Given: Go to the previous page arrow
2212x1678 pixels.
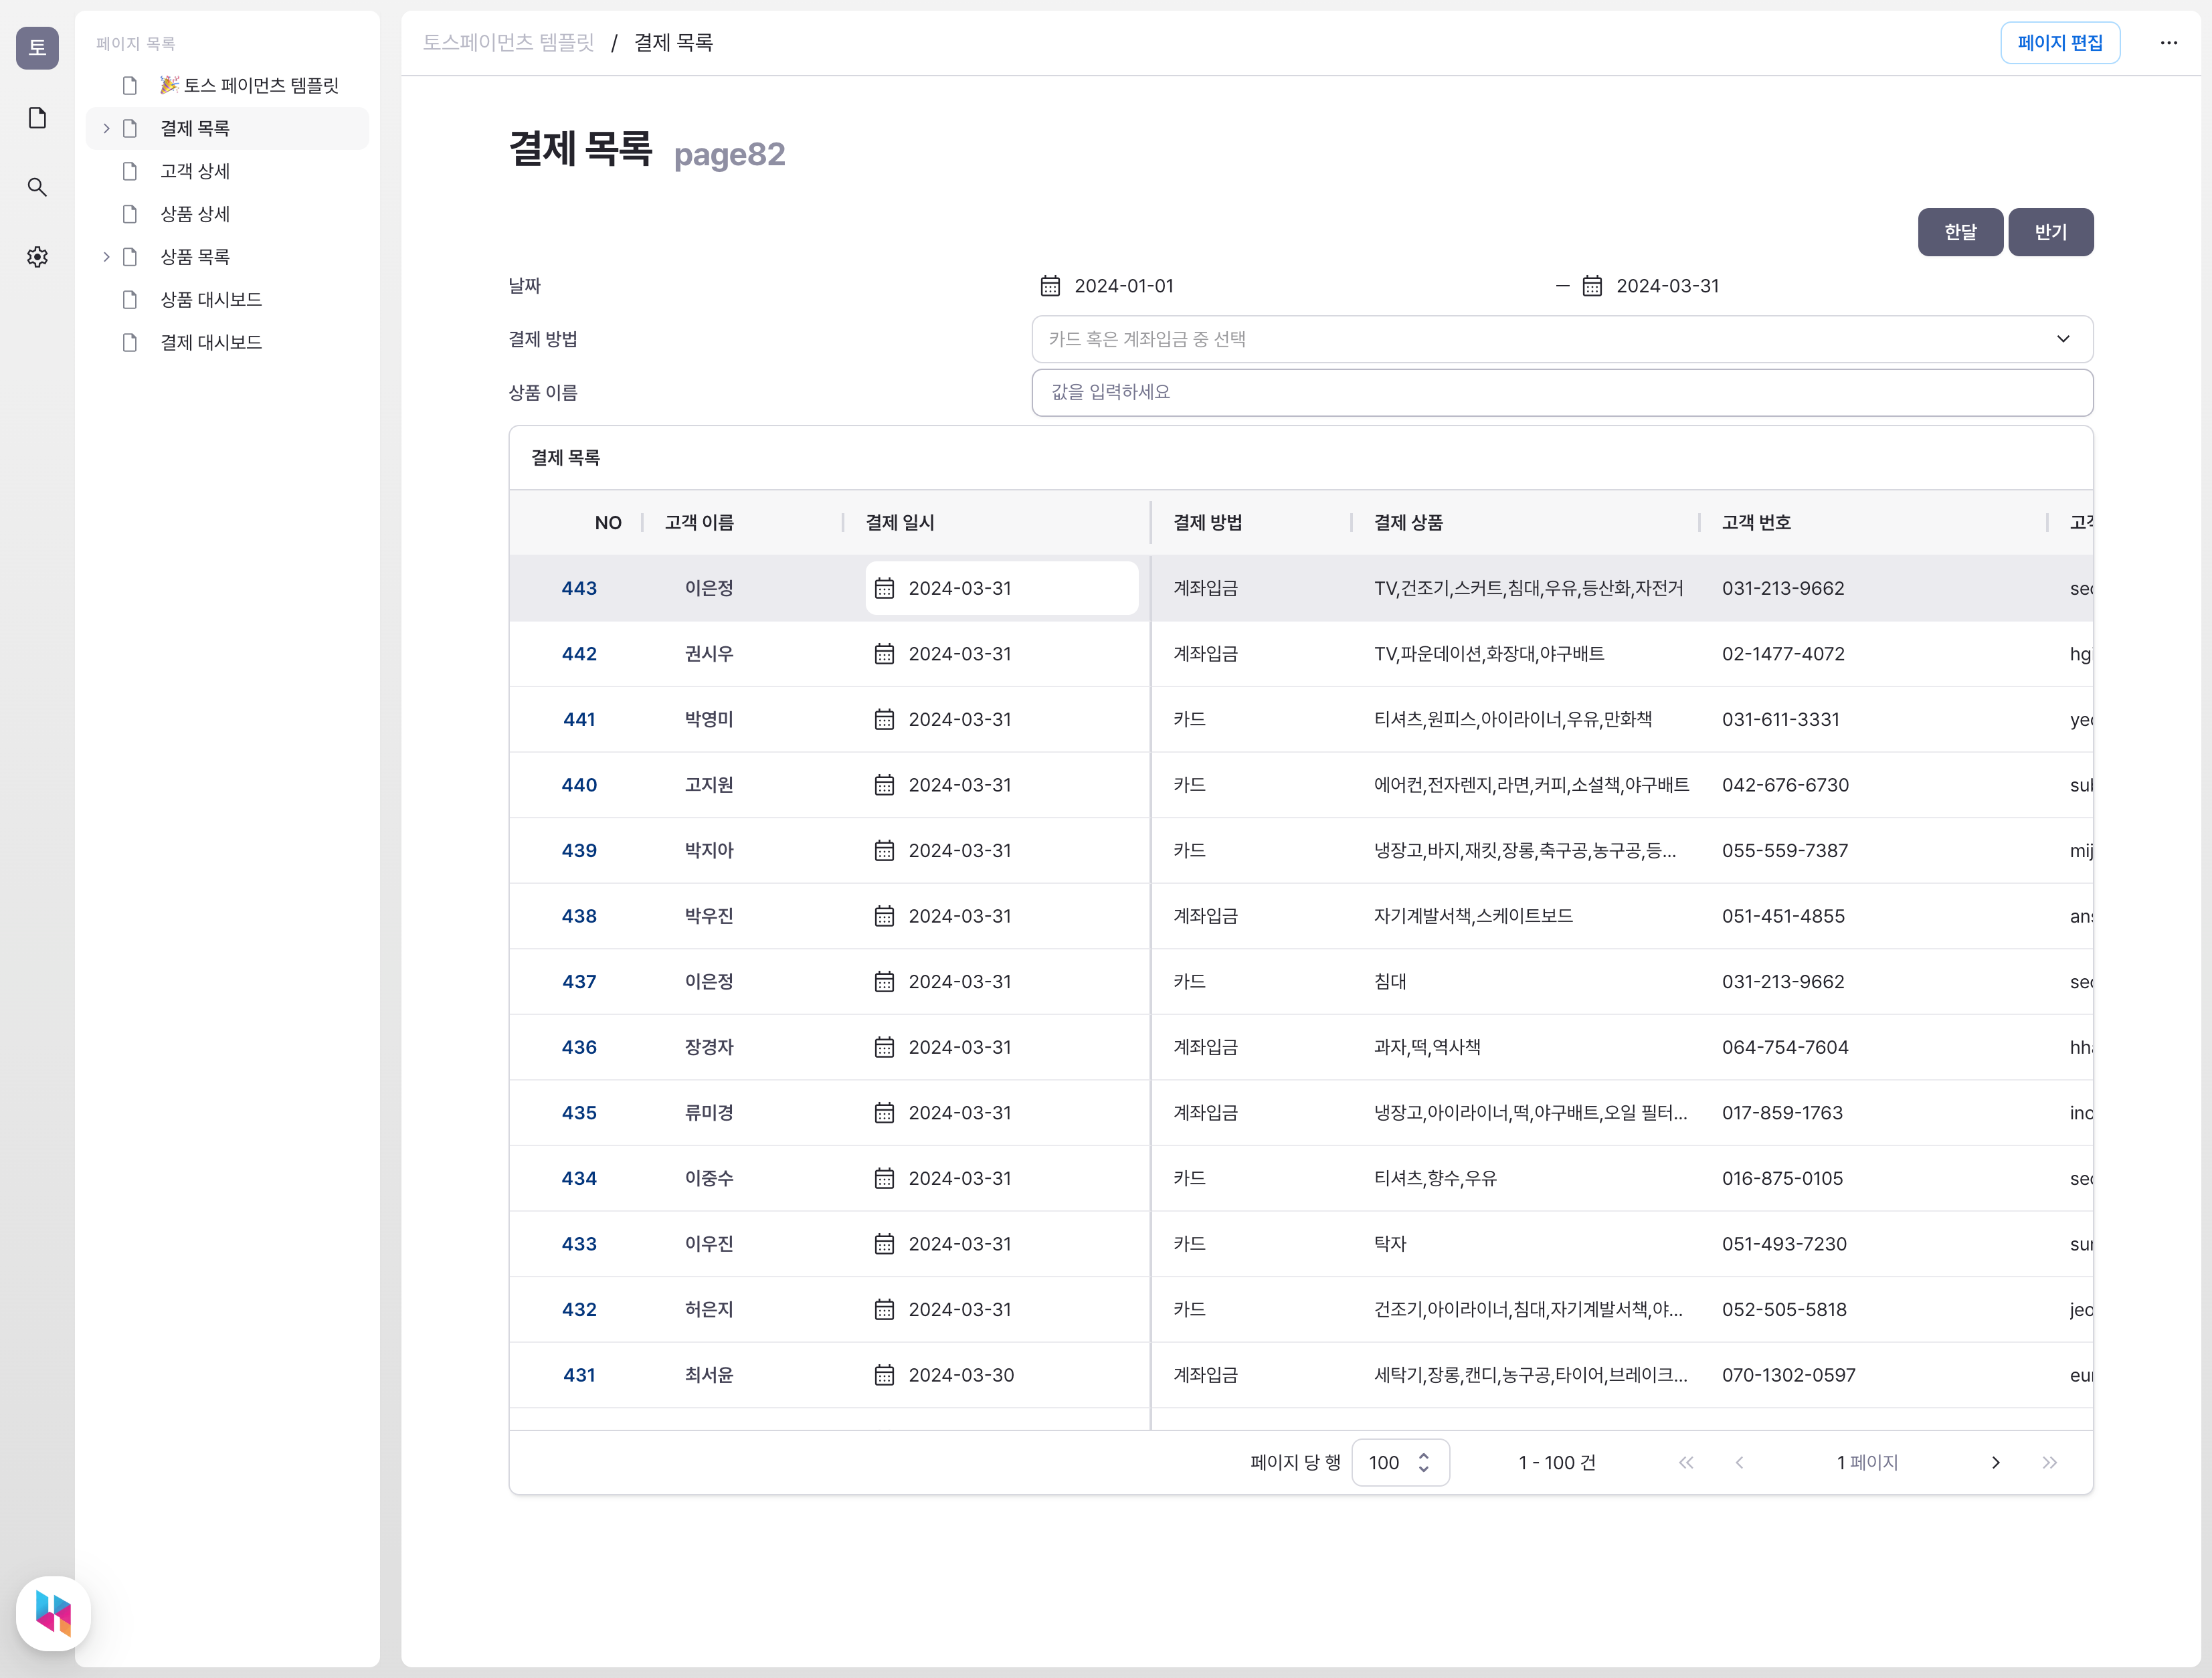Looking at the screenshot, I should click(1739, 1462).
